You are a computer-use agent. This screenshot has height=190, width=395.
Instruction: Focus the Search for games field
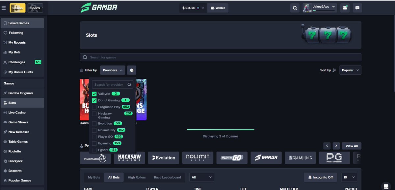(x=221, y=57)
